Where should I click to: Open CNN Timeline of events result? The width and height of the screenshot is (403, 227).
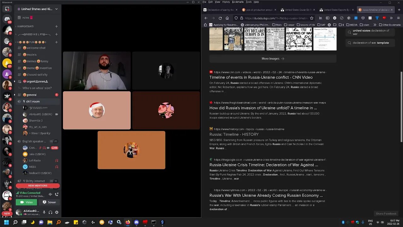pyautogui.click(x=261, y=77)
